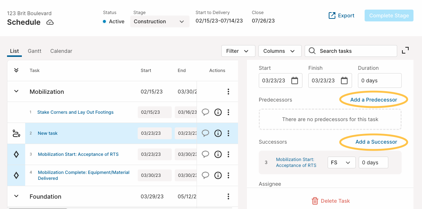Open the Finish date calendar picker
This screenshot has height=209, width=422.
click(344, 80)
